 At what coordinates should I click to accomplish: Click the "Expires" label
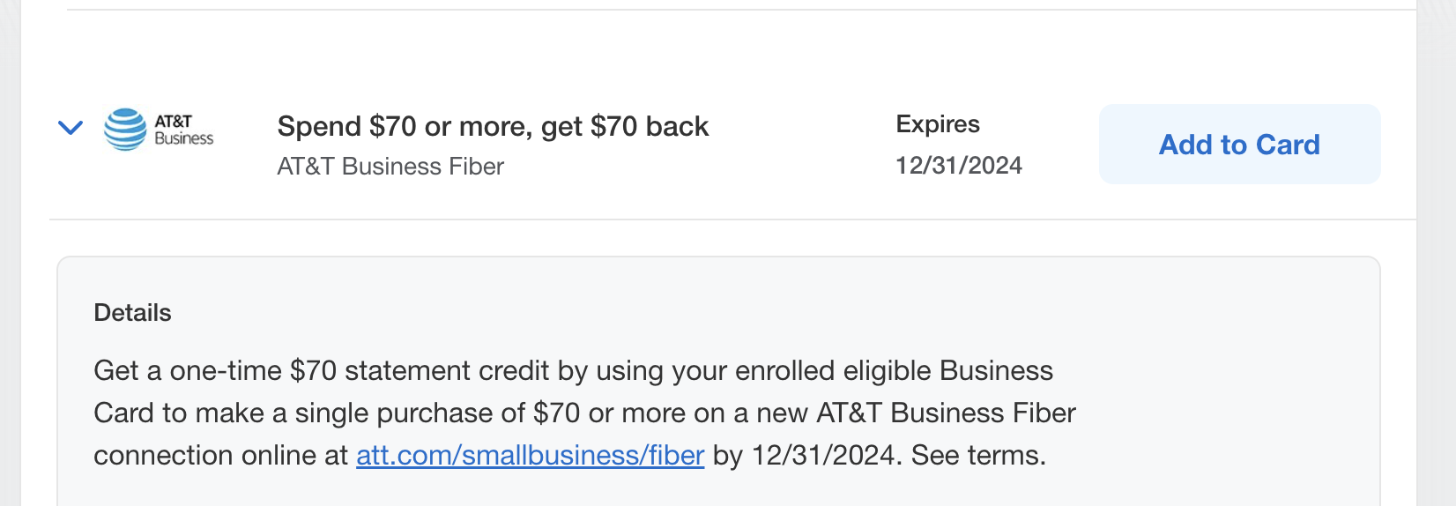click(x=938, y=124)
